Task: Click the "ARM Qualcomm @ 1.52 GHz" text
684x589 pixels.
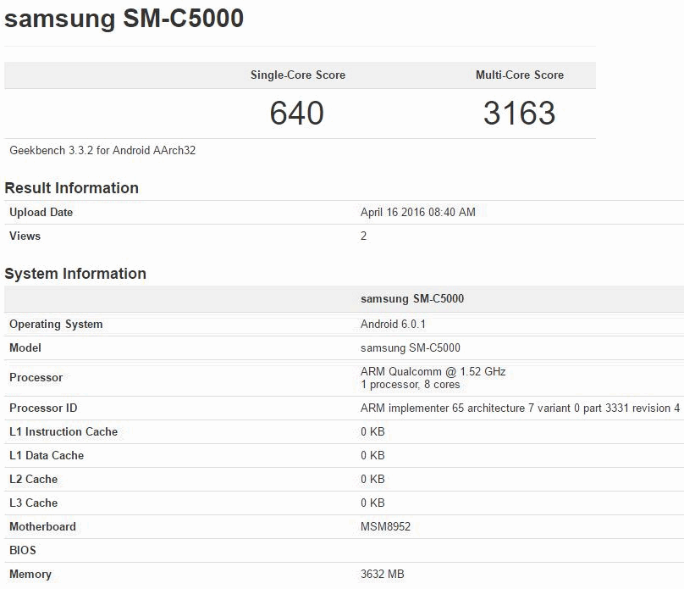Action: [433, 371]
